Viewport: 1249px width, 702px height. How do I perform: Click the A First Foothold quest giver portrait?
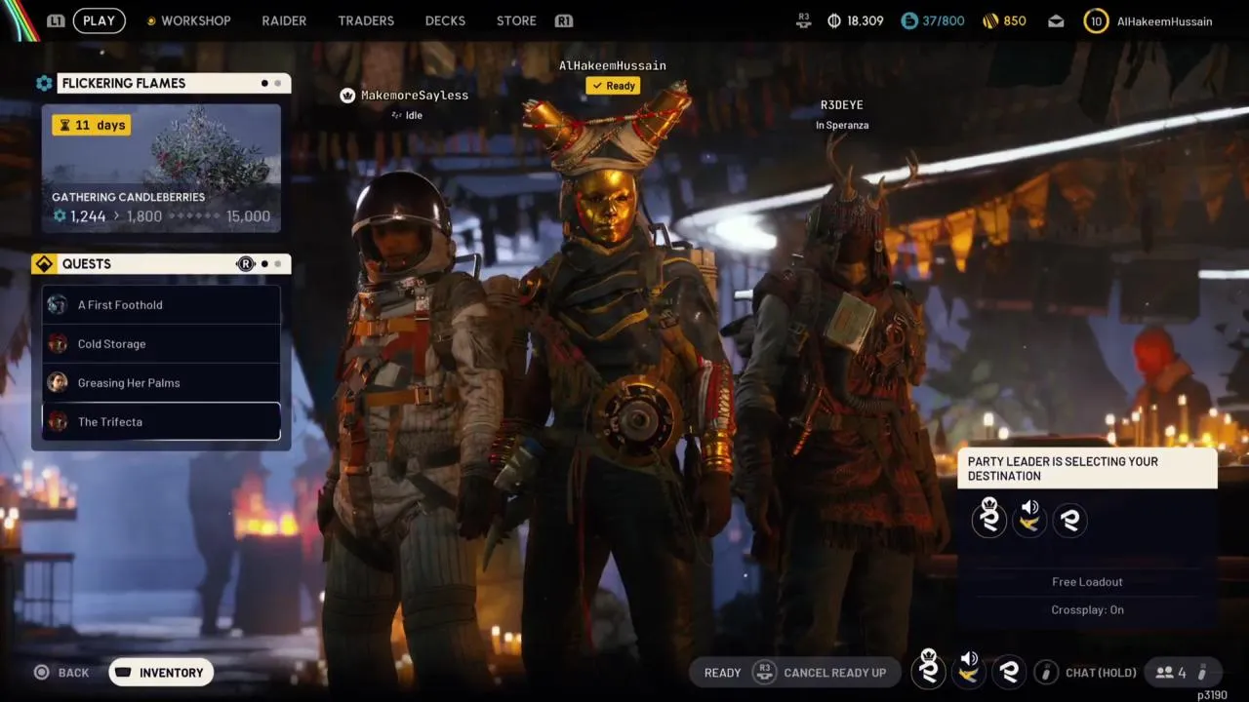tap(58, 305)
